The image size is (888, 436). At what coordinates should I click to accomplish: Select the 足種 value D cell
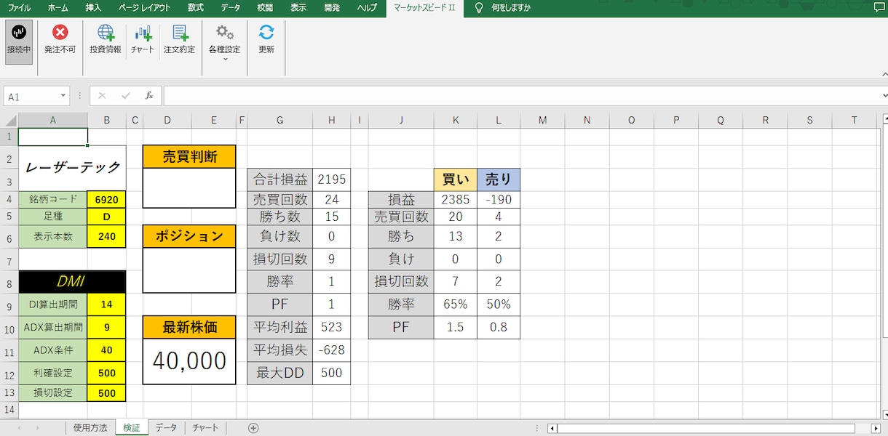click(106, 216)
